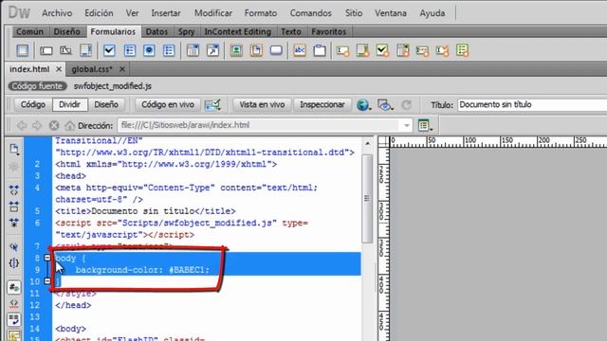Insert a Label tag icon
The width and height of the screenshot is (607, 341).
tap(300, 50)
